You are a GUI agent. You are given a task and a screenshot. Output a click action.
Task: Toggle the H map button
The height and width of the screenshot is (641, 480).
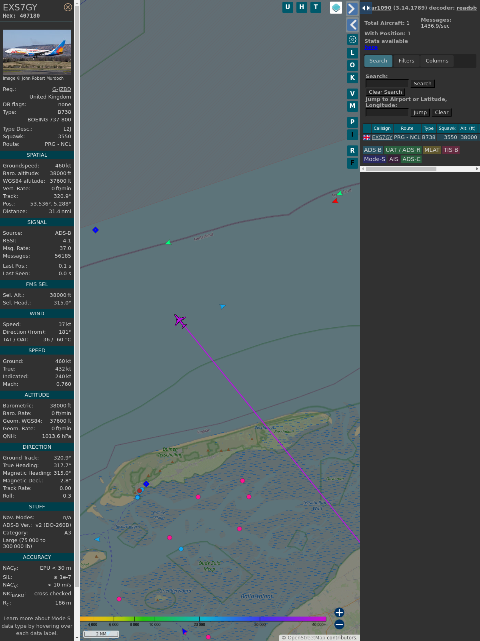[302, 7]
